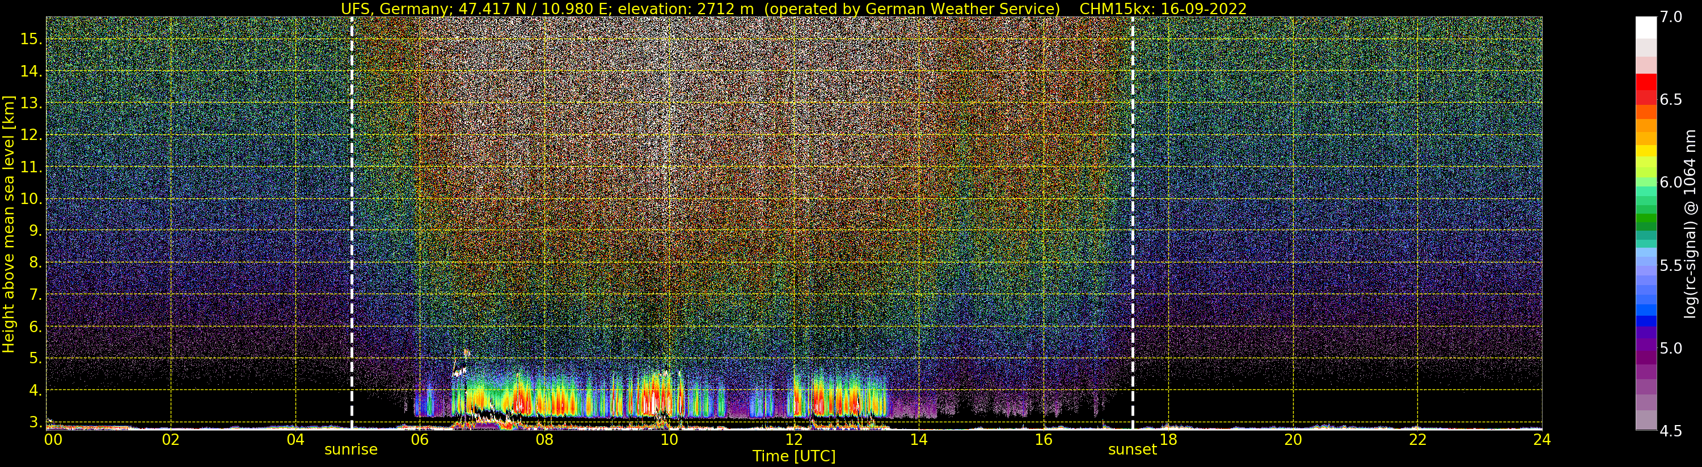The image size is (1702, 467).
Task: Click the "5." height tick label
Action: click(x=36, y=359)
